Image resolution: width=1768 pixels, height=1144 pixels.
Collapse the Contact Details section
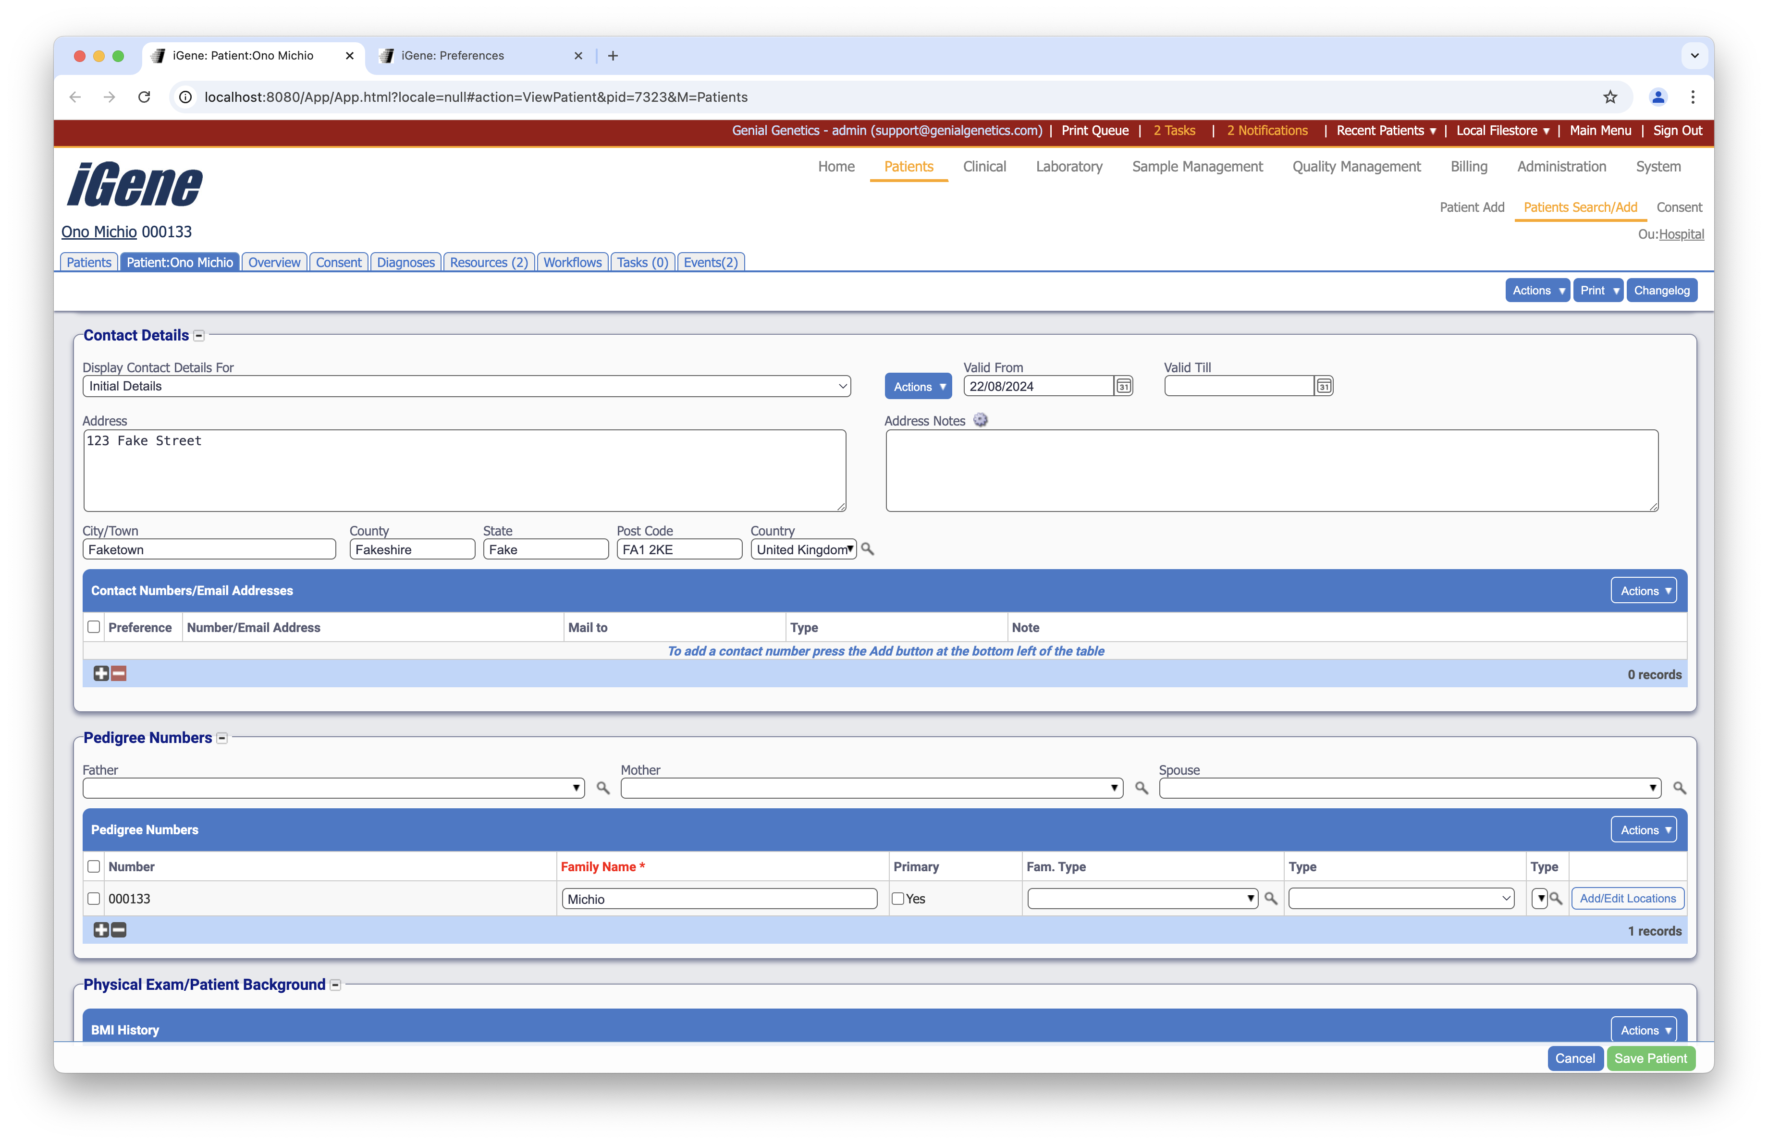click(198, 336)
